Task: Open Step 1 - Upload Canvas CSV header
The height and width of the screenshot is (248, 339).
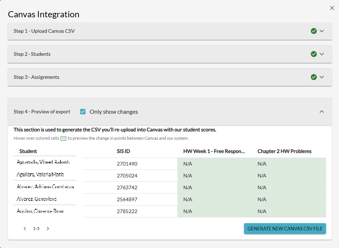Action: tap(170, 31)
